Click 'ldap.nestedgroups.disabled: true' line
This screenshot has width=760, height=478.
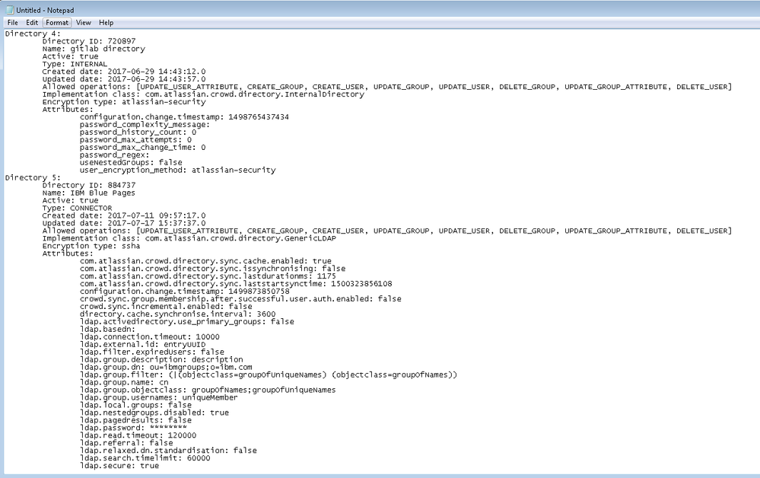click(x=154, y=413)
